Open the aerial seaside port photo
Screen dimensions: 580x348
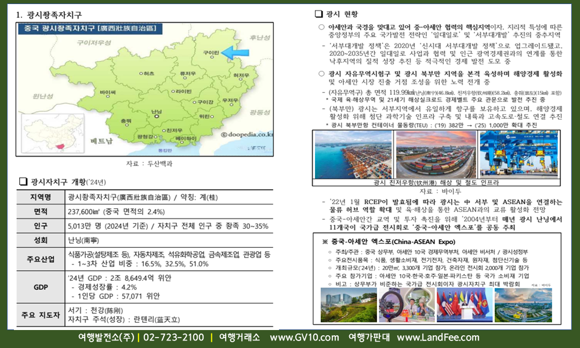coord(353,155)
